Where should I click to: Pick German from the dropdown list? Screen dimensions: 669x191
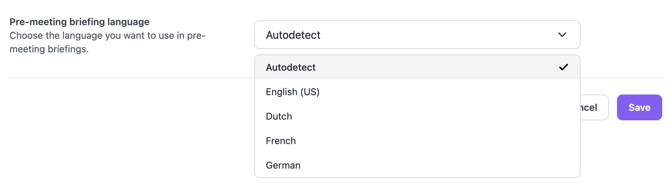(283, 165)
